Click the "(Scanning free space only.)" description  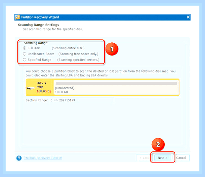tap(78, 54)
